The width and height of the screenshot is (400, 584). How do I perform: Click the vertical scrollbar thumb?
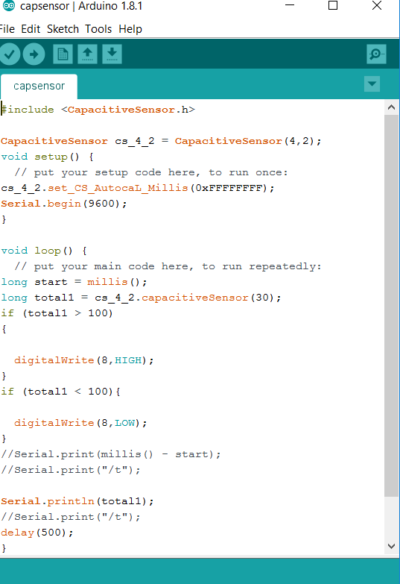(392, 305)
